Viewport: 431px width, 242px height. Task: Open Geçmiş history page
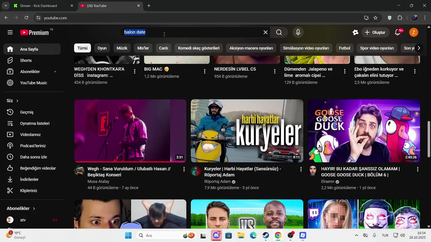(32, 112)
